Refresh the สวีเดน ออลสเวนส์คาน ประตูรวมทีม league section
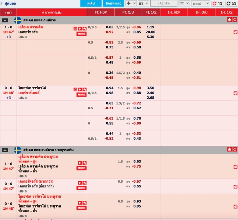 point(235,149)
